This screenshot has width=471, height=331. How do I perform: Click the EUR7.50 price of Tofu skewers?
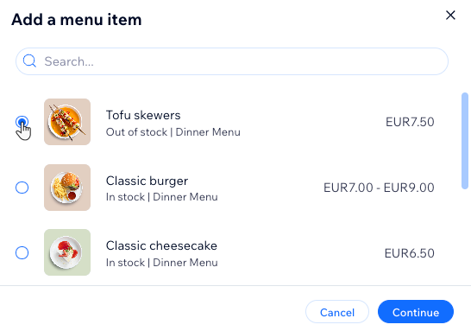click(410, 122)
